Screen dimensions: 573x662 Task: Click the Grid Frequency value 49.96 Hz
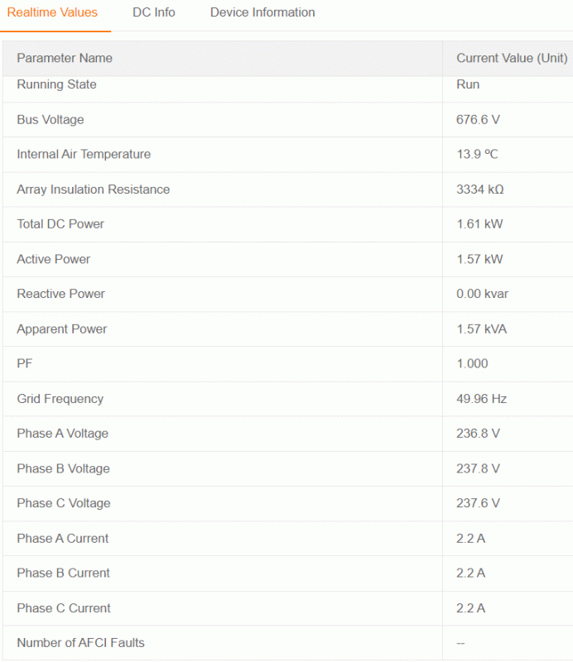(x=481, y=399)
